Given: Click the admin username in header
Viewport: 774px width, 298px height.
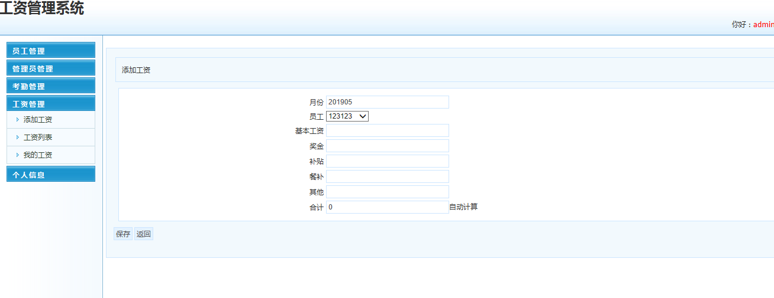Looking at the screenshot, I should (x=763, y=25).
